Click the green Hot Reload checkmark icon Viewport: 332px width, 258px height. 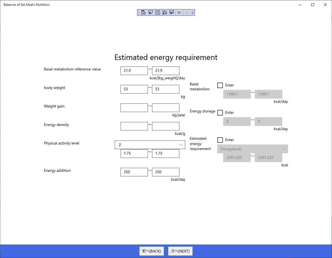coord(187,12)
